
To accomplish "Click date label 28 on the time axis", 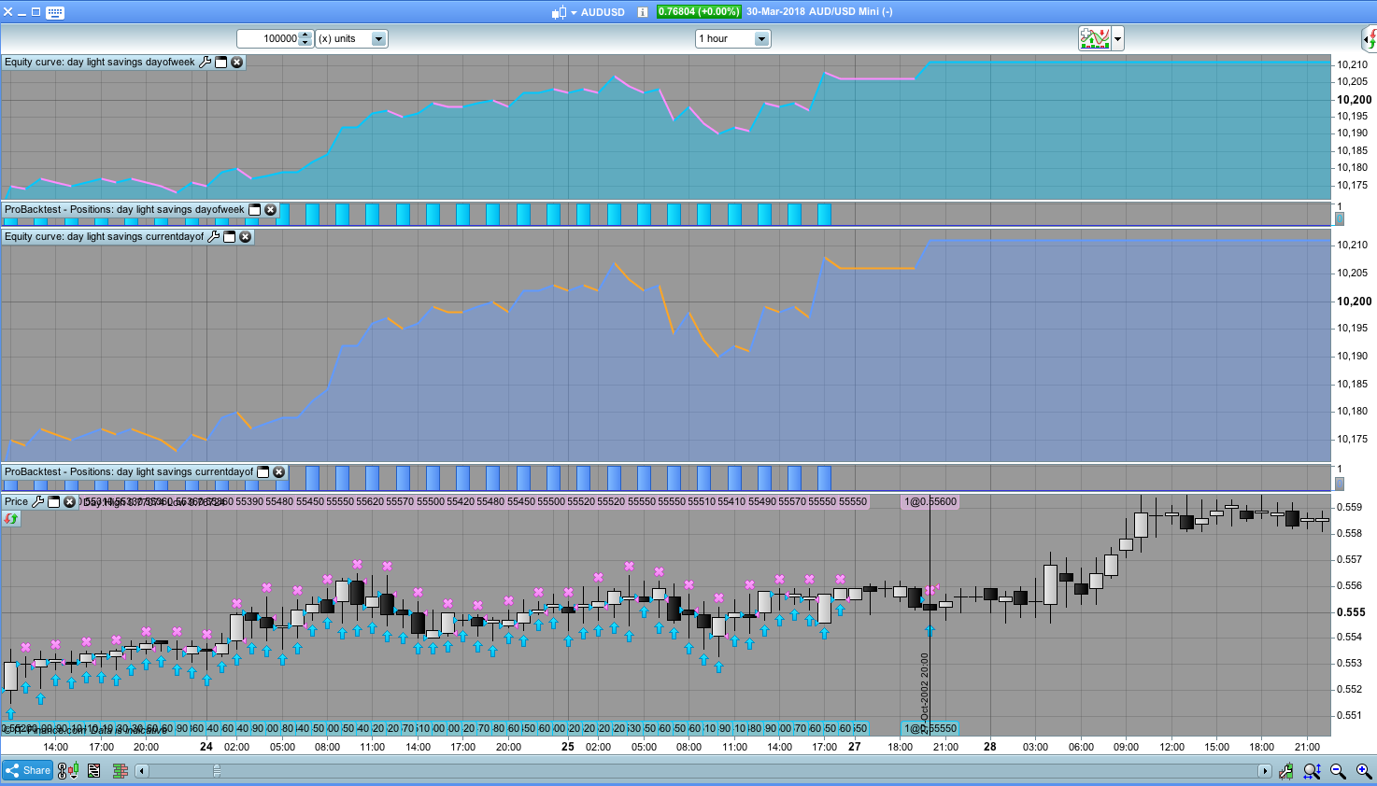I will pyautogui.click(x=990, y=747).
